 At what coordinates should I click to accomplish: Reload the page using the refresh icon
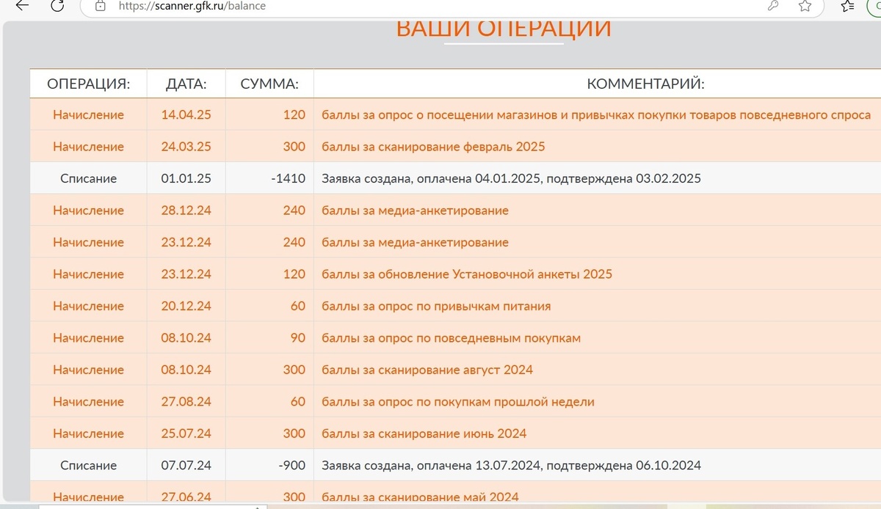[x=57, y=7]
